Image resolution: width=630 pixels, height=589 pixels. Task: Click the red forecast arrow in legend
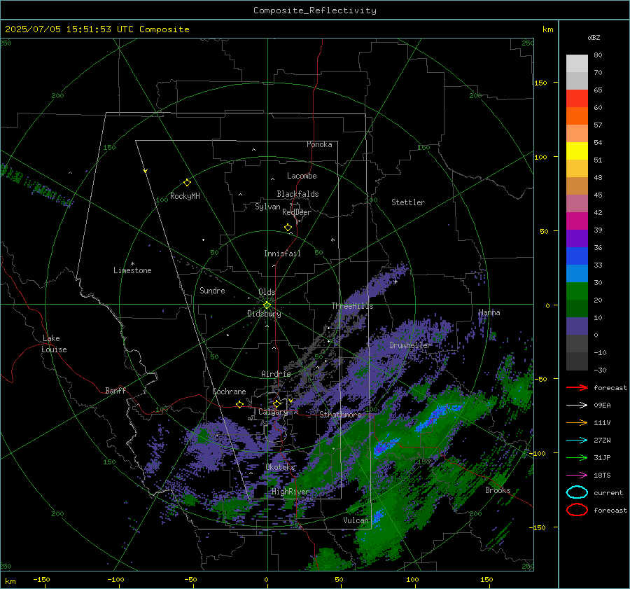(577, 387)
